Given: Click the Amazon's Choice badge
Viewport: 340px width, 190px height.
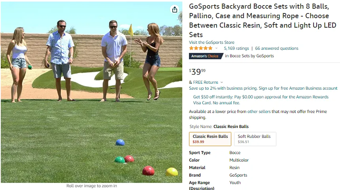Looking at the screenshot, I should [x=206, y=56].
